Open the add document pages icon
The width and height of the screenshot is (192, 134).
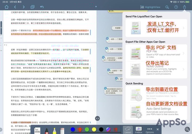[33, 7]
